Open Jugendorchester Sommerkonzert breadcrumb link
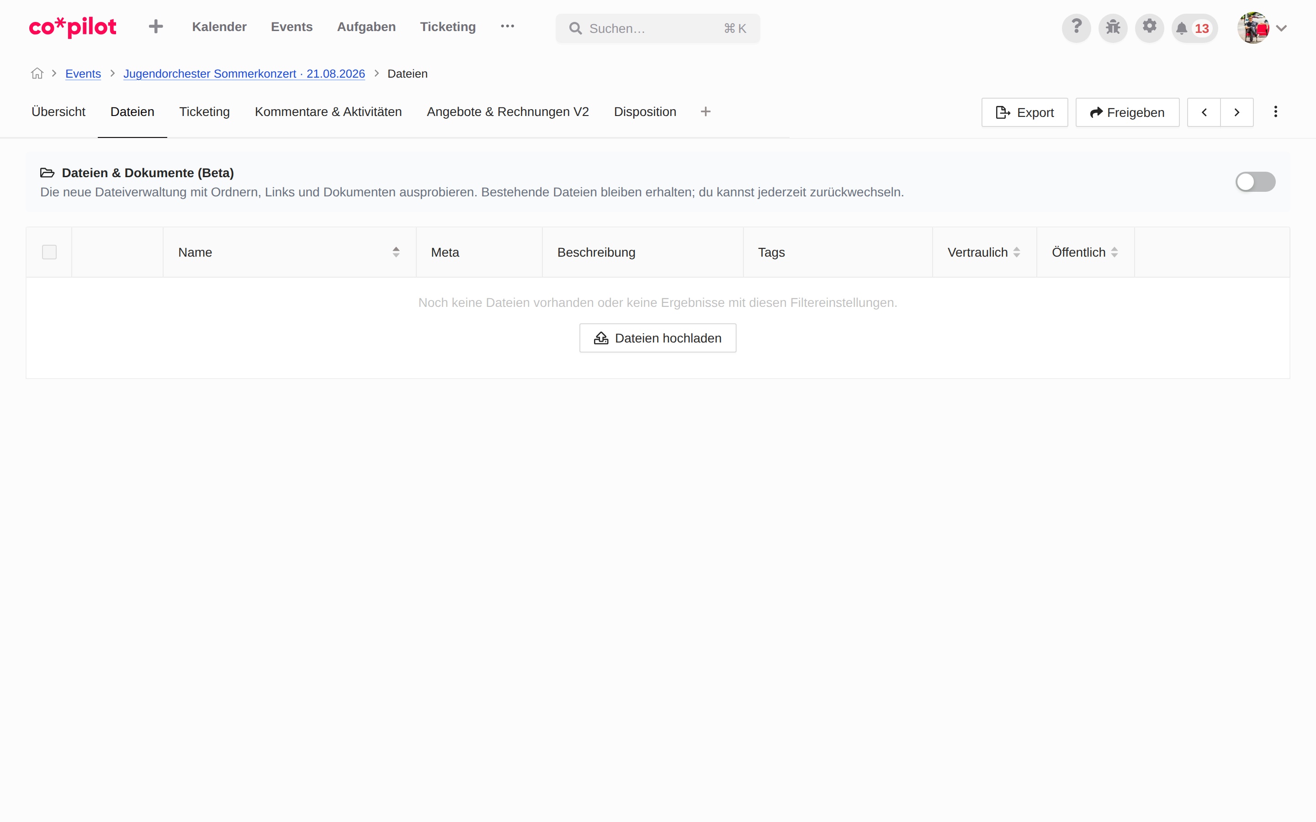The width and height of the screenshot is (1316, 822). (x=244, y=74)
